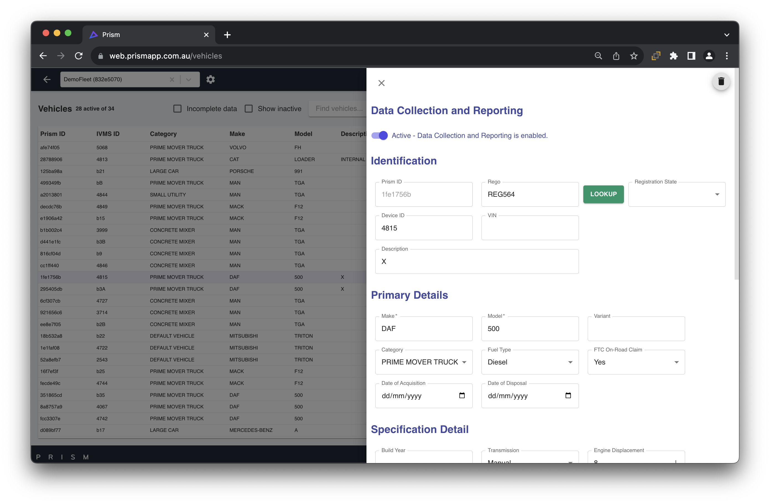
Task: Open Date of Disposal calendar picker
Action: click(x=568, y=395)
